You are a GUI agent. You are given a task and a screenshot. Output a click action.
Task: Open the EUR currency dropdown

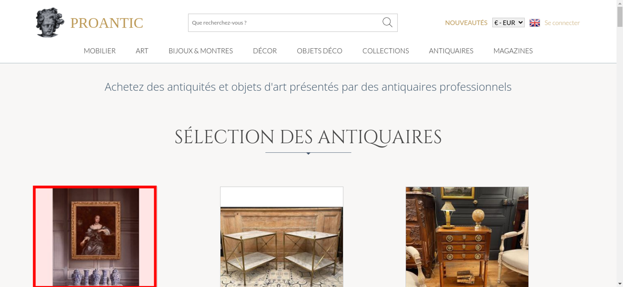pyautogui.click(x=508, y=23)
